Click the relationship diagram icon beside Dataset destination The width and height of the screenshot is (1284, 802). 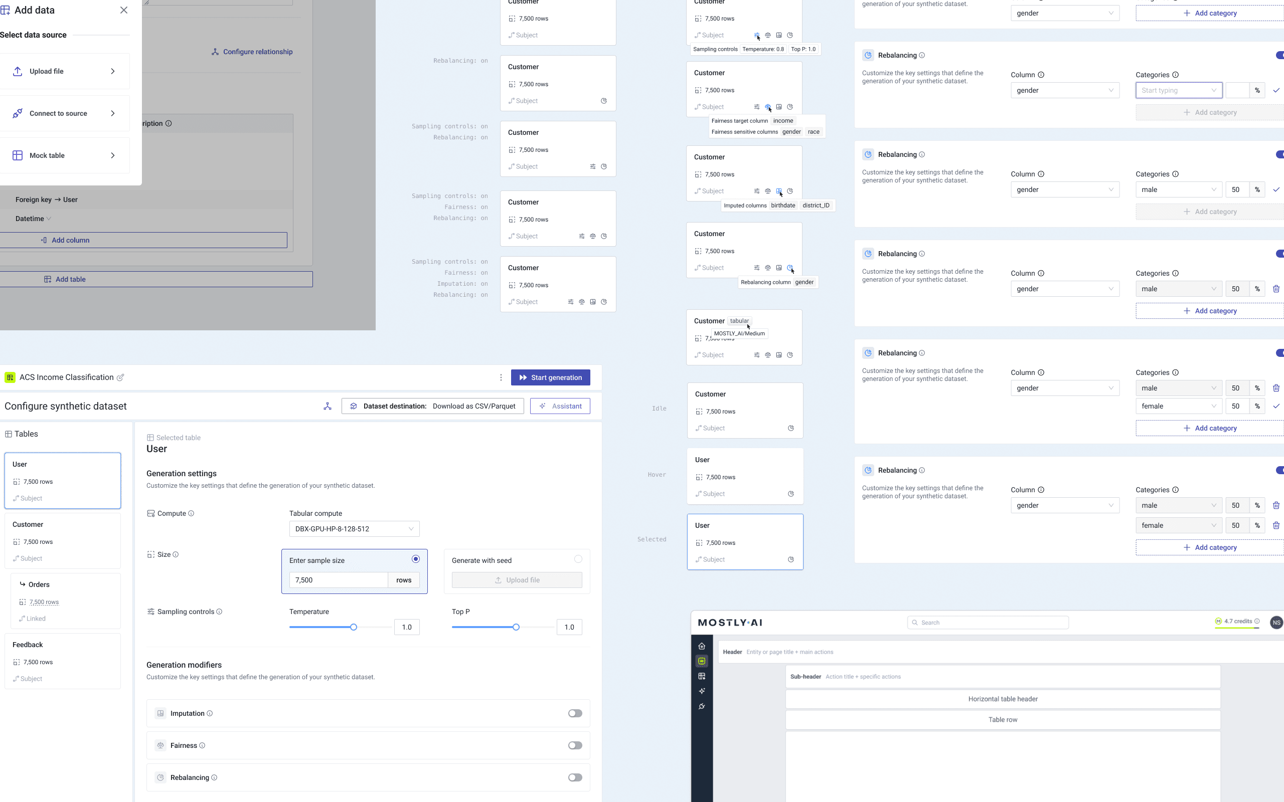click(x=328, y=407)
